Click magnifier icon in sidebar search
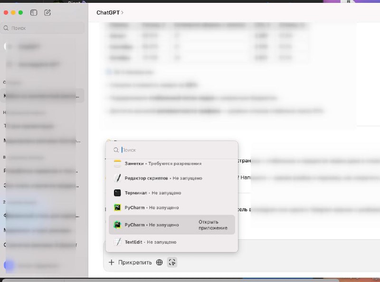 [x=6, y=28]
